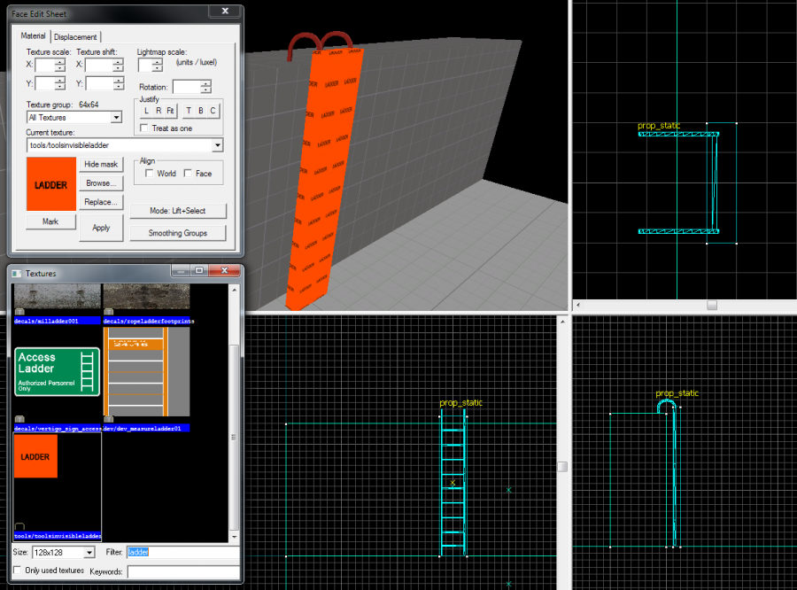Viewport: 797px width, 590px height.
Task: Click the Justify Center (C) button
Action: [213, 111]
